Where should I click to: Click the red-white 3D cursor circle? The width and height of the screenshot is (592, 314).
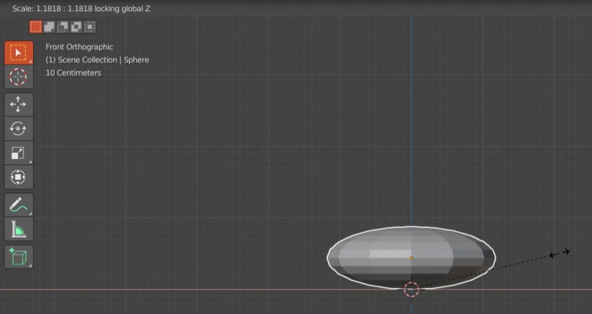pos(411,290)
